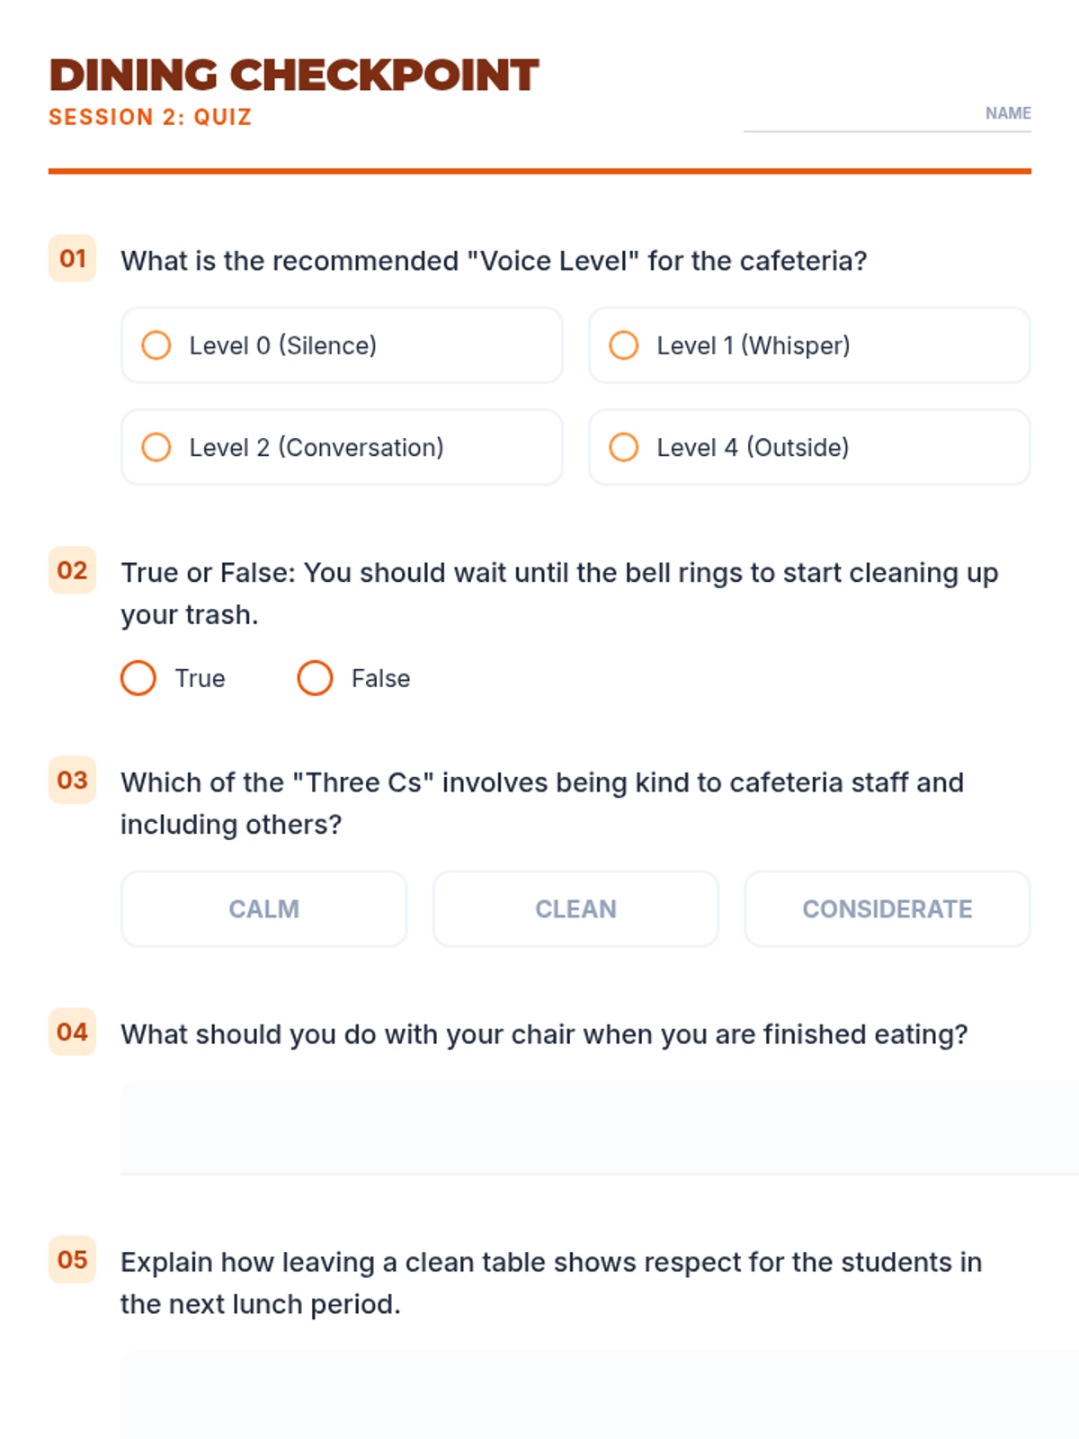Select Level 4 (Outside) radio circle

click(x=624, y=447)
